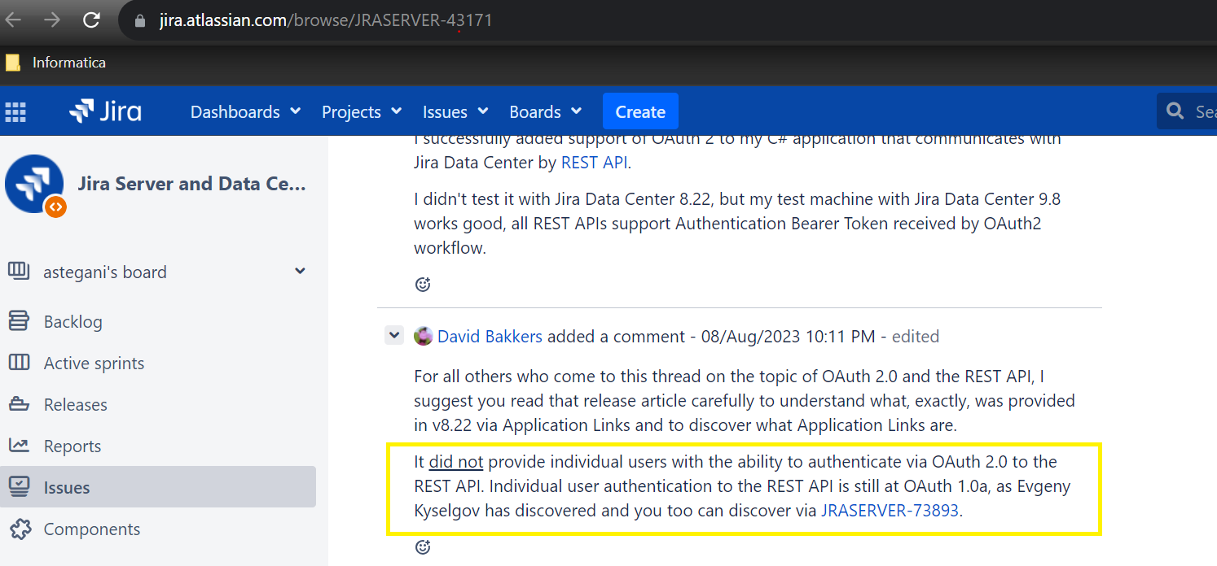Add an emoji reaction to David Bakkers' comment
Image resolution: width=1217 pixels, height=566 pixels.
coord(422,546)
